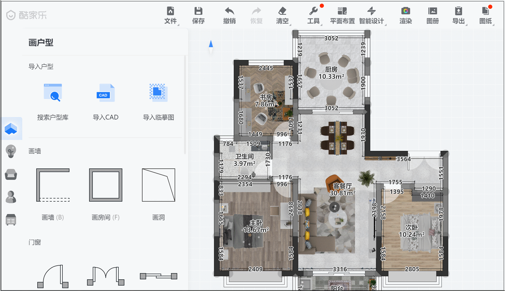Open the Album (图册) icon

point(432,11)
